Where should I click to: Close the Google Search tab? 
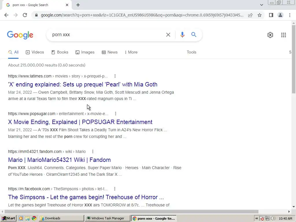(67, 5)
